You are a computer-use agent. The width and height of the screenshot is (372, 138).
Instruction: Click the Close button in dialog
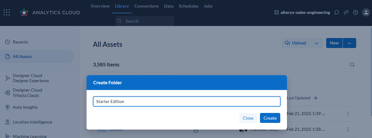coord(248,118)
